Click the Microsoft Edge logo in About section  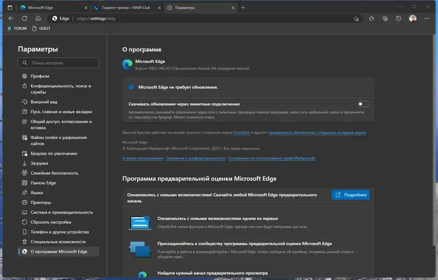128,64
